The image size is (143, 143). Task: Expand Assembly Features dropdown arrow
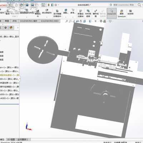66,17
